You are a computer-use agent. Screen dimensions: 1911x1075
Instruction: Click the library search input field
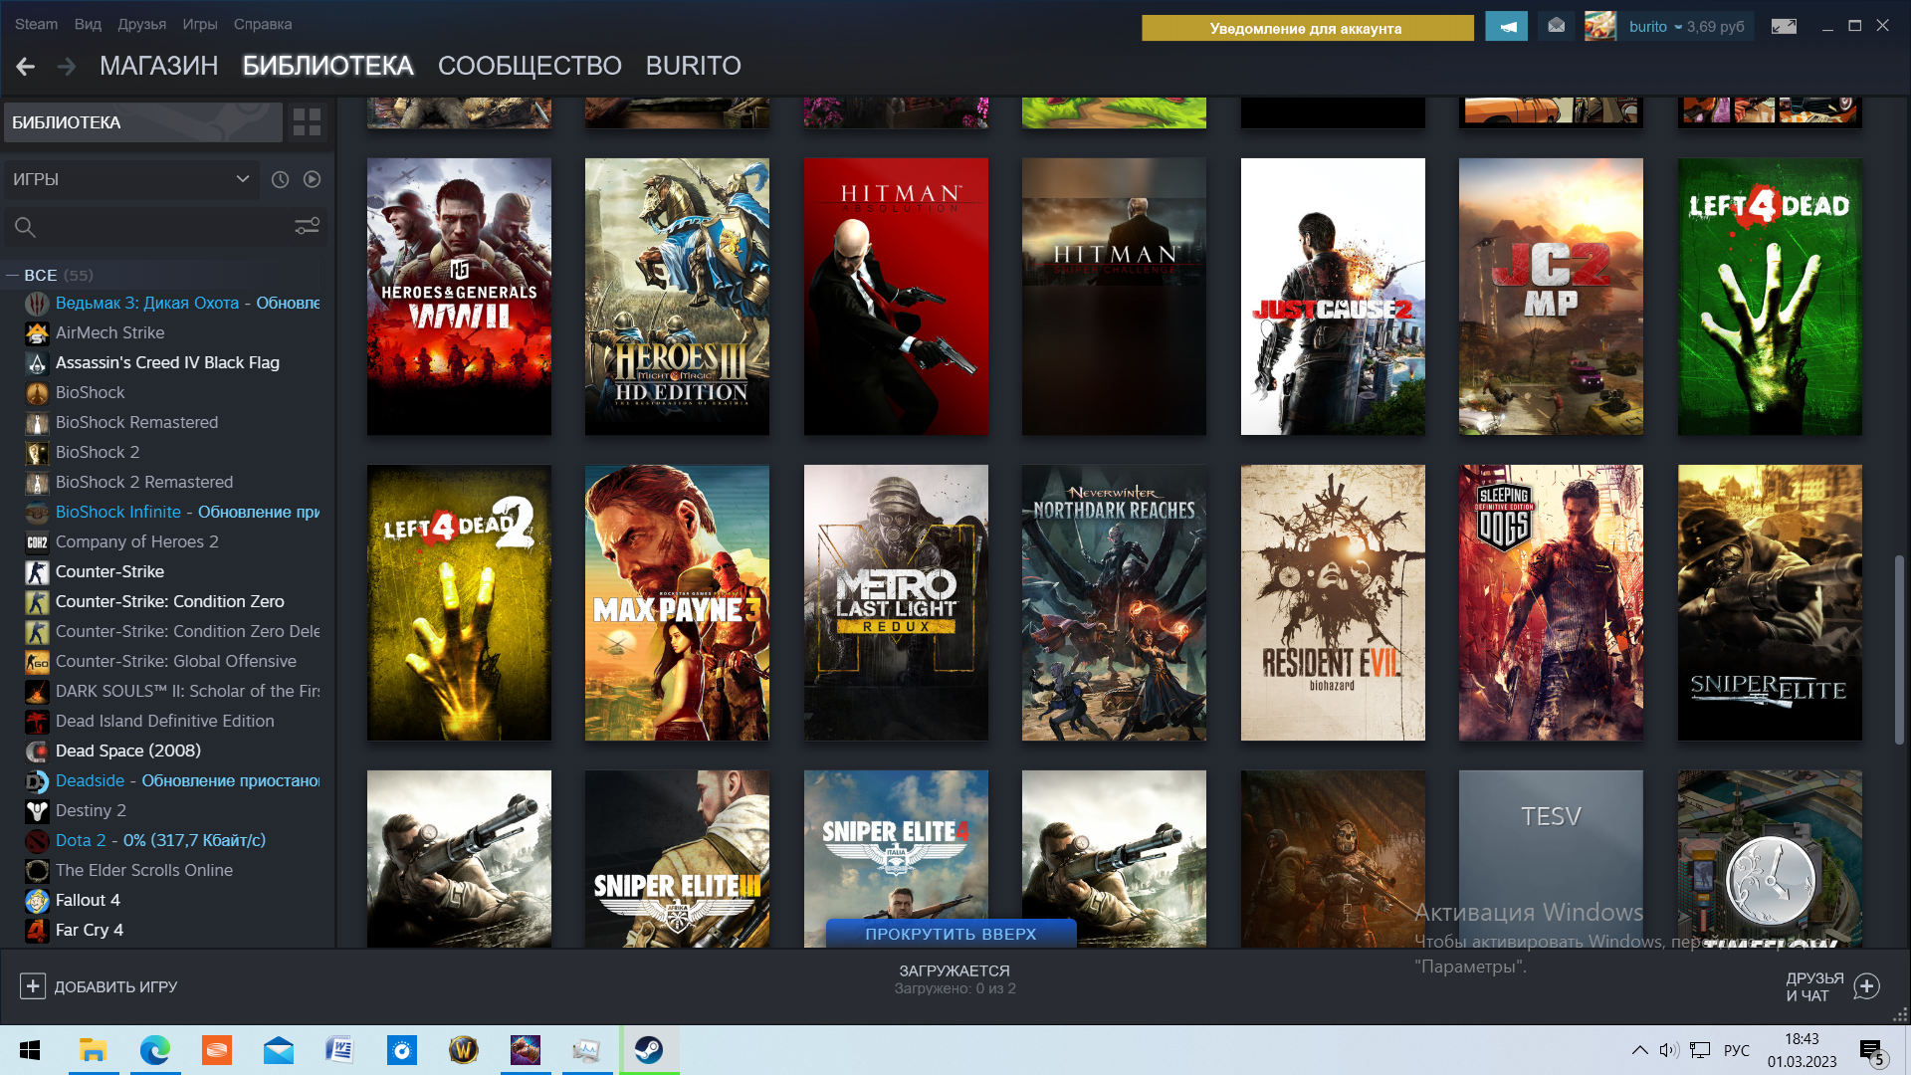[x=164, y=227]
